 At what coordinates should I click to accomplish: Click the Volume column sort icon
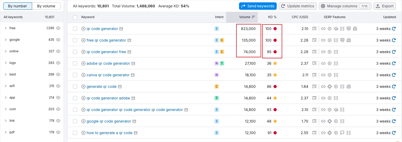[x=254, y=17]
